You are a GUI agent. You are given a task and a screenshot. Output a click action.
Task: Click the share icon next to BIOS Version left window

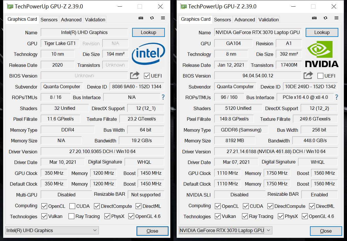[x=134, y=75]
